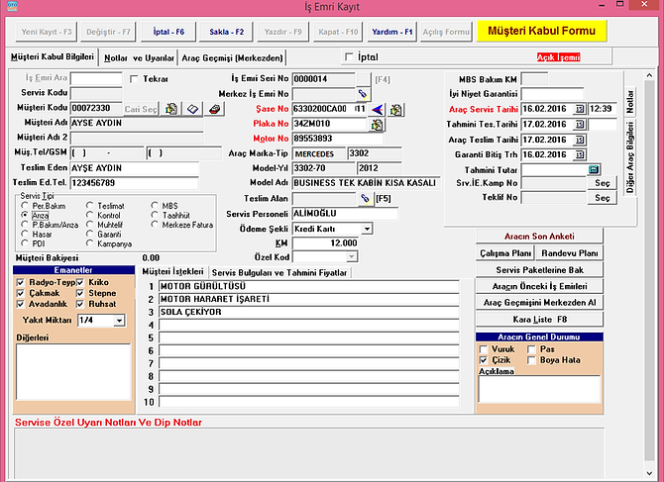Check the Pas checkbox
This screenshot has height=482, width=664.
[x=531, y=349]
